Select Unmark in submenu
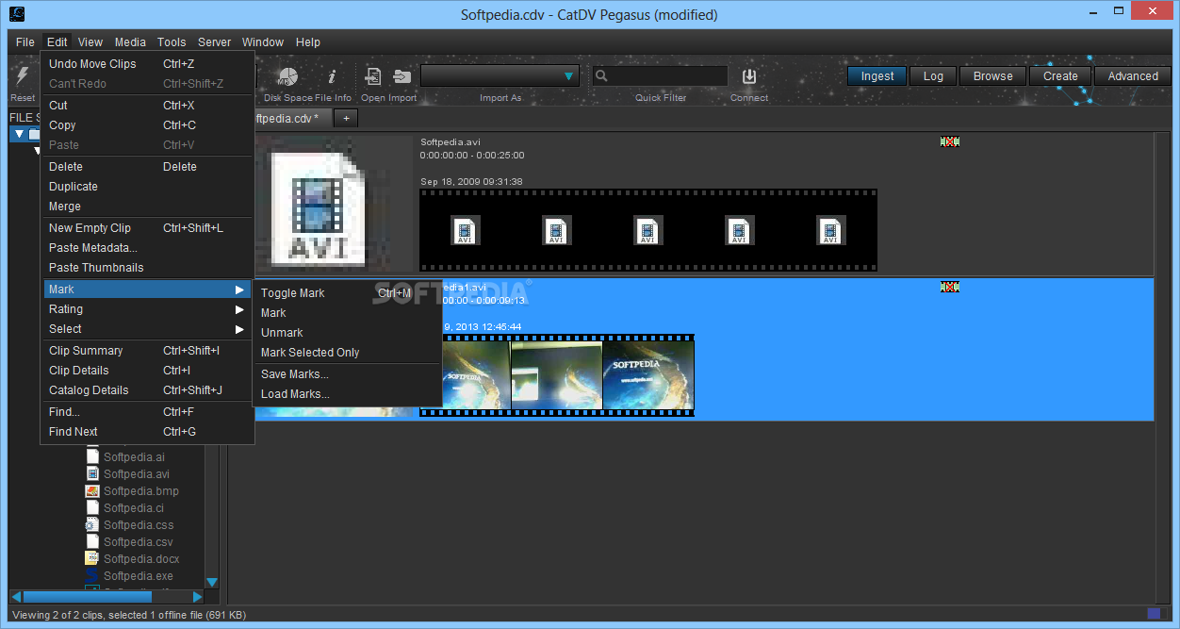The width and height of the screenshot is (1180, 629). 348,333
